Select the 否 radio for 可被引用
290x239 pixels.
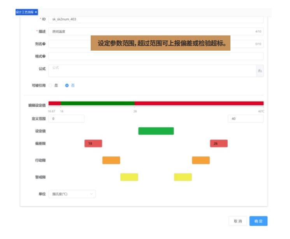(x=67, y=85)
